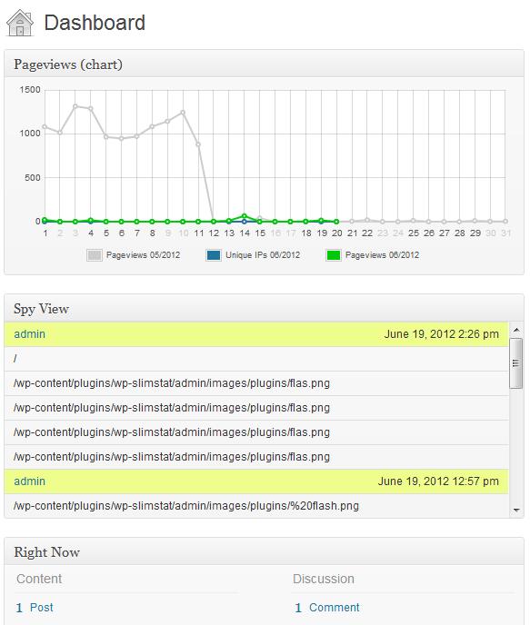Open the 1 Comment link
Image resolution: width=530 pixels, height=625 pixels.
coord(327,608)
